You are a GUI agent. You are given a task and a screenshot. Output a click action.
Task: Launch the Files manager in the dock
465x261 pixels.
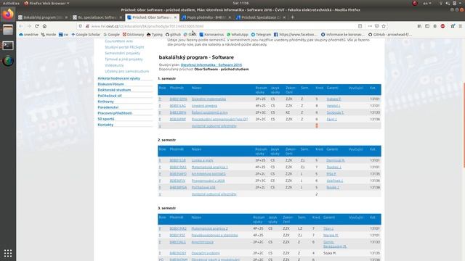8,30
